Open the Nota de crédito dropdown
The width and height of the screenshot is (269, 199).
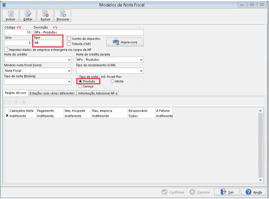point(69,60)
